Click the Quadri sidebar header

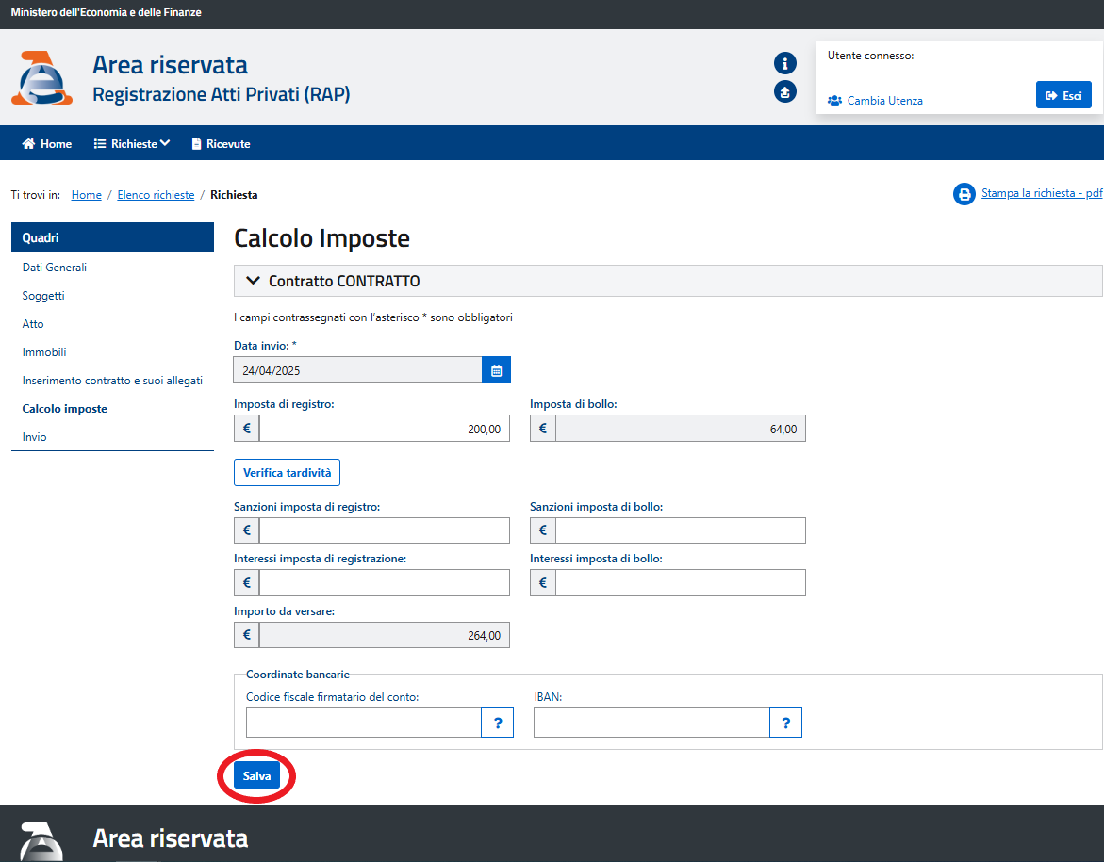coord(112,237)
